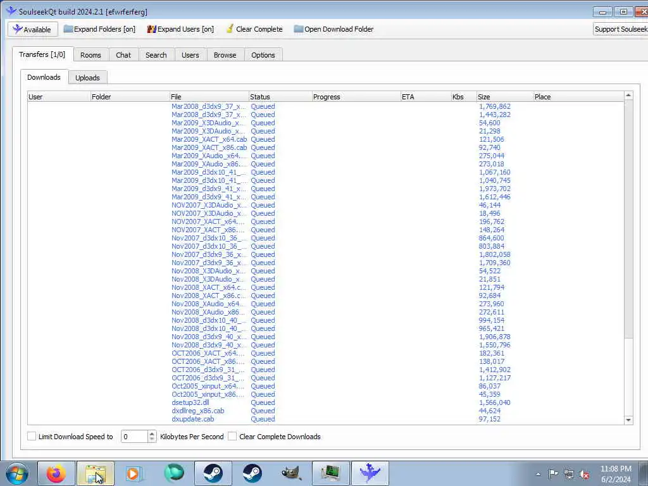648x486 pixels.
Task: Open Firefox from the taskbar
Action: [x=56, y=473]
